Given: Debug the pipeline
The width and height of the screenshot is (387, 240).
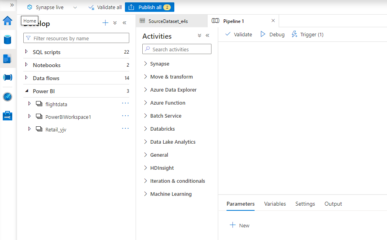Looking at the screenshot, I should [x=272, y=34].
